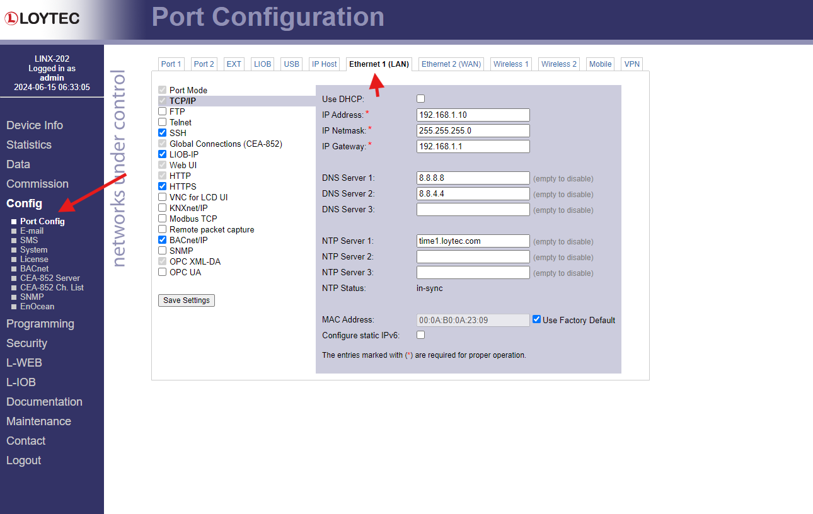The image size is (813, 514).
Task: Uncheck Use Factory Default for MAC address
Action: click(x=536, y=319)
